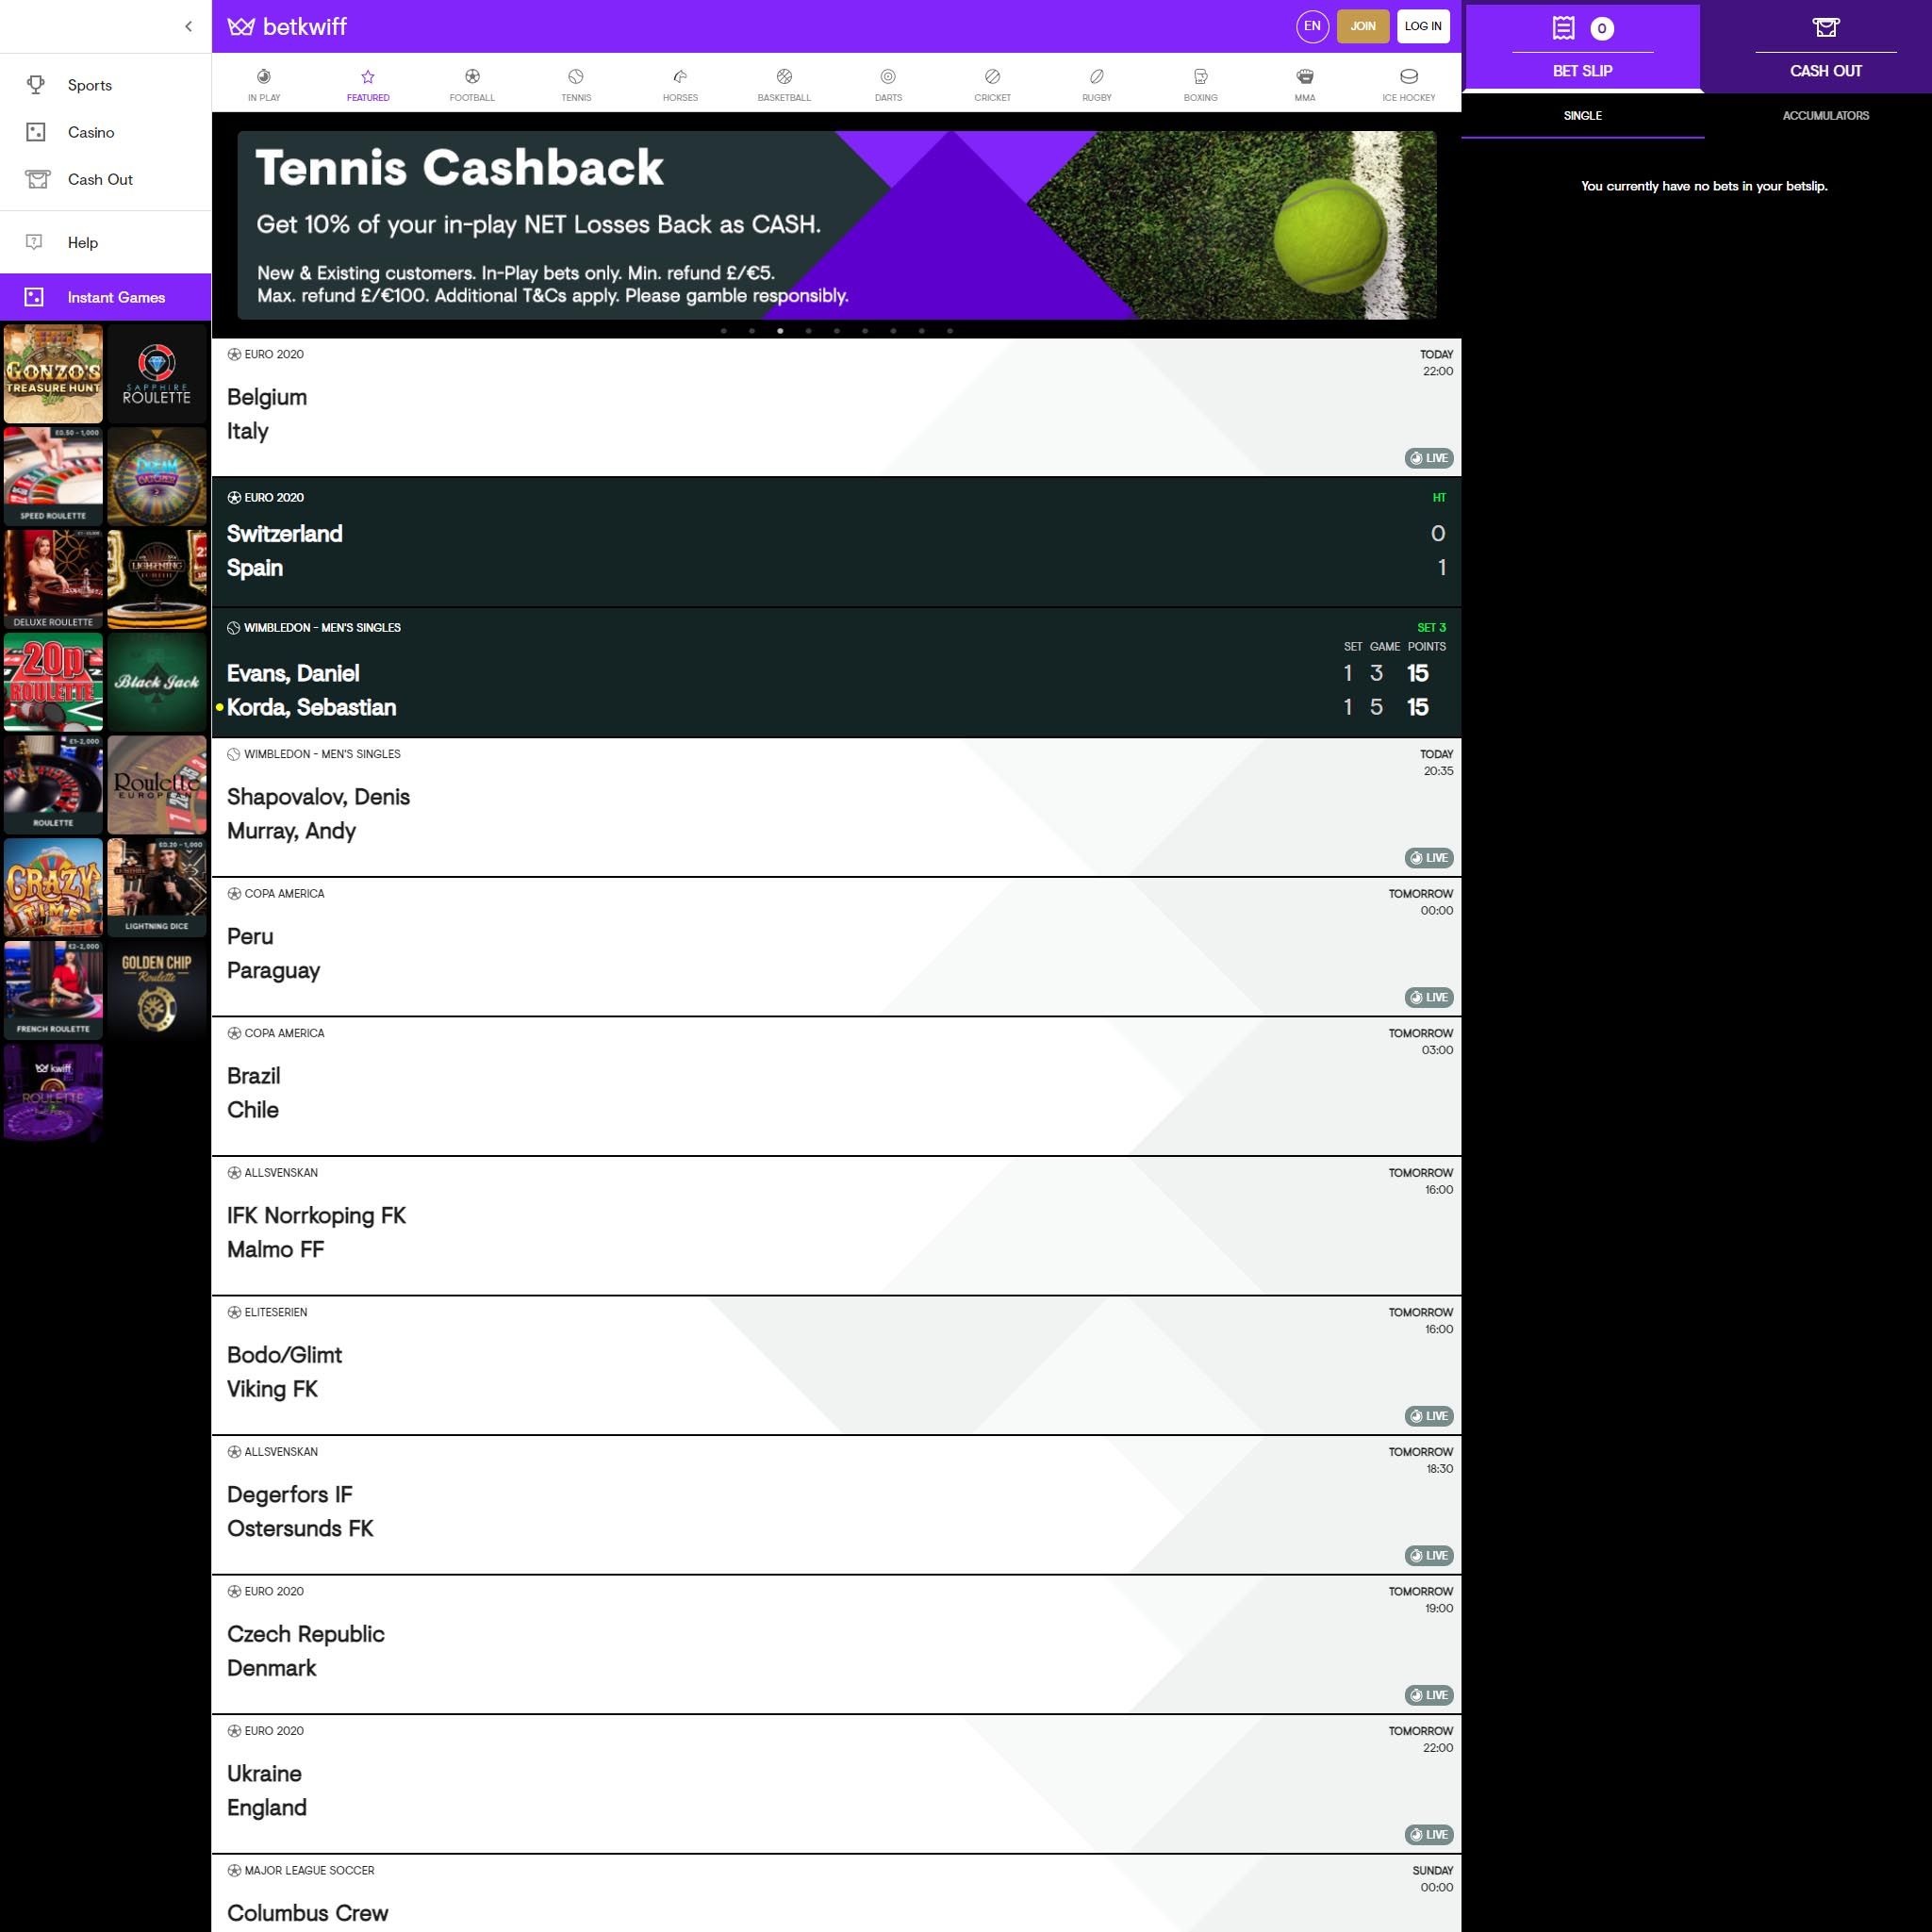Open the Basketball sports section
Screen dimensions: 1932x1932
[782, 83]
